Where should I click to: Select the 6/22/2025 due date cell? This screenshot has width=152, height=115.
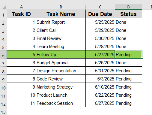pyautogui.click(x=100, y=95)
